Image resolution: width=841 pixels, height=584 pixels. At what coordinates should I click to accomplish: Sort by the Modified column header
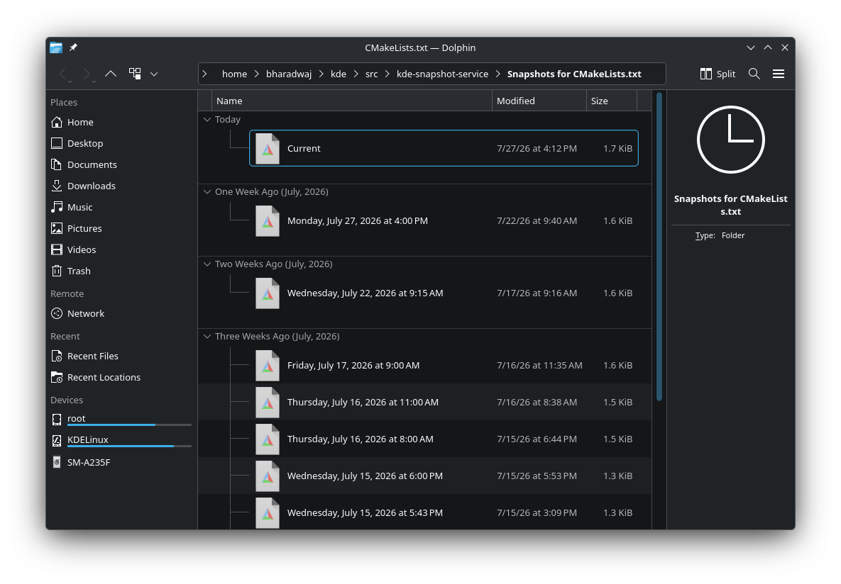pos(539,101)
